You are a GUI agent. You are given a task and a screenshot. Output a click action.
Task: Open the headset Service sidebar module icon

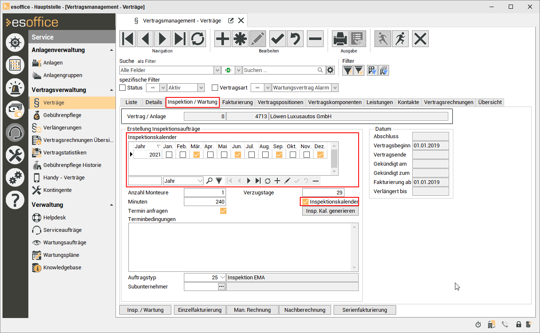point(15,132)
